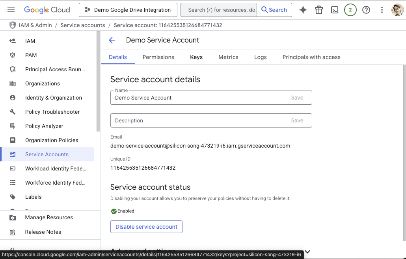Activate Cloud Shell terminal icon
This screenshot has height=259, width=406.
(335, 10)
